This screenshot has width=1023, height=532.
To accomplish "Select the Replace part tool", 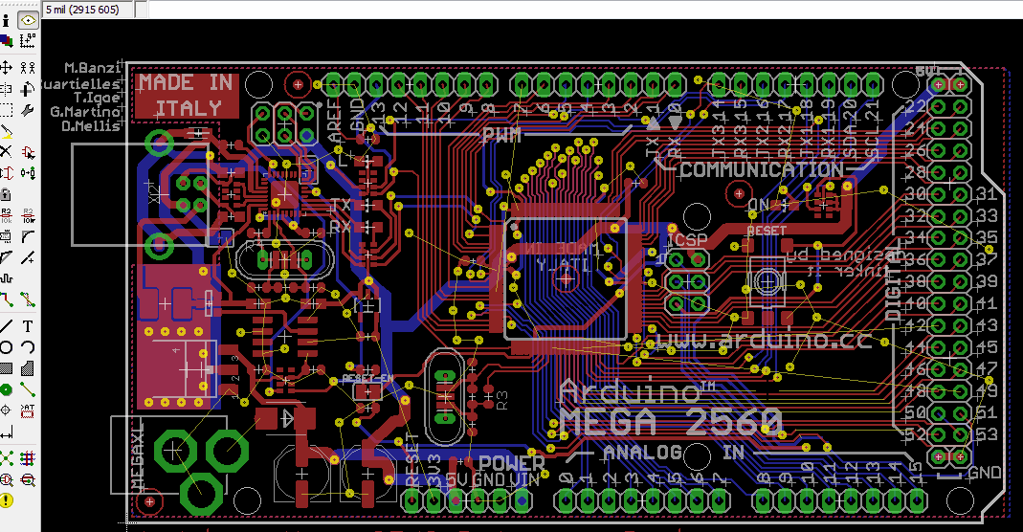I will coord(28,173).
